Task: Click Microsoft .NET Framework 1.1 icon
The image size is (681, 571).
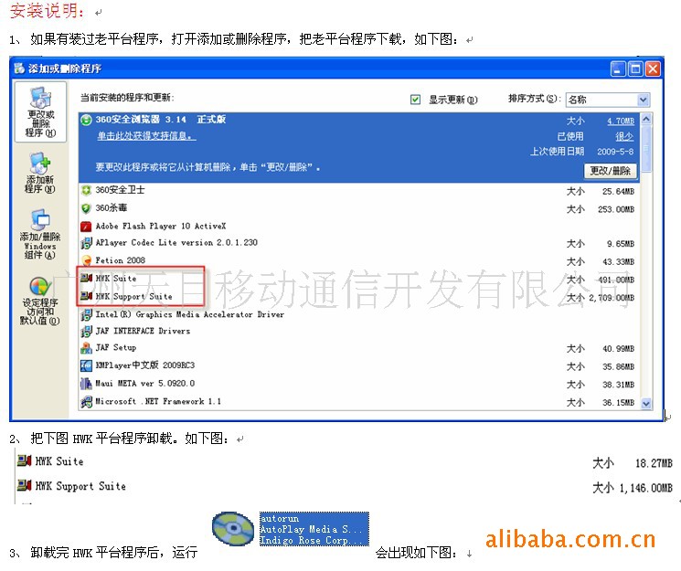Action: 86,402
